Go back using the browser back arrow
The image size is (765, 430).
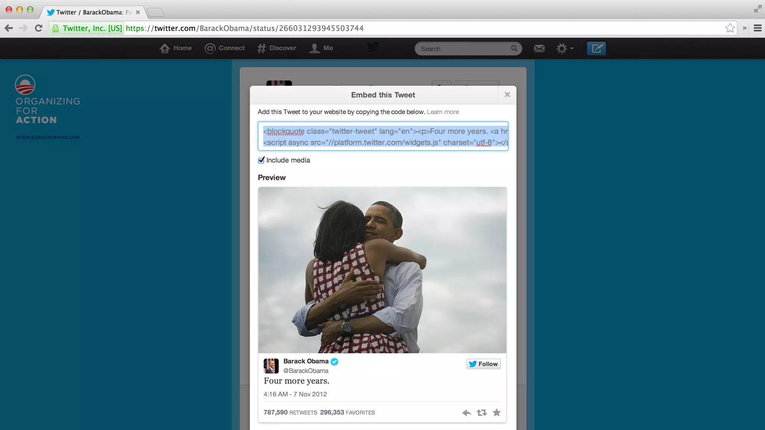(9, 28)
